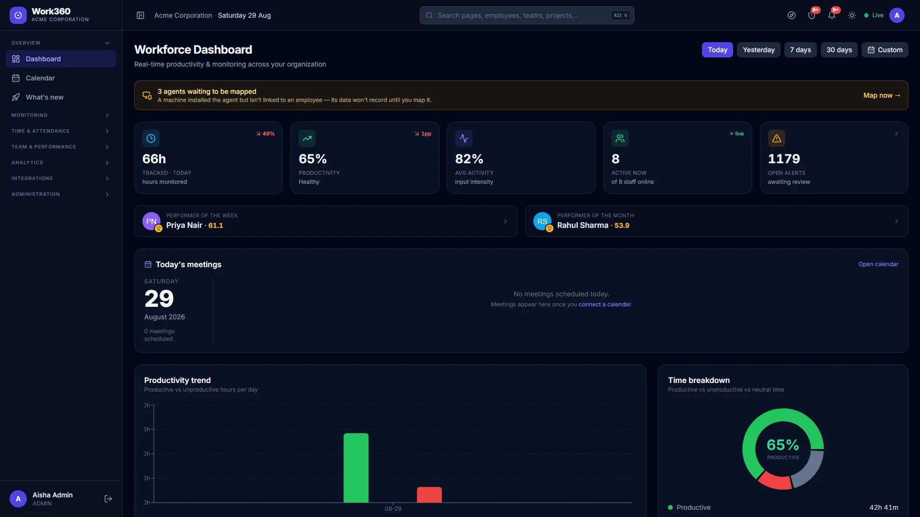The height and width of the screenshot is (517, 920).
Task: Click the 1pp down trend badge
Action: [x=423, y=134]
